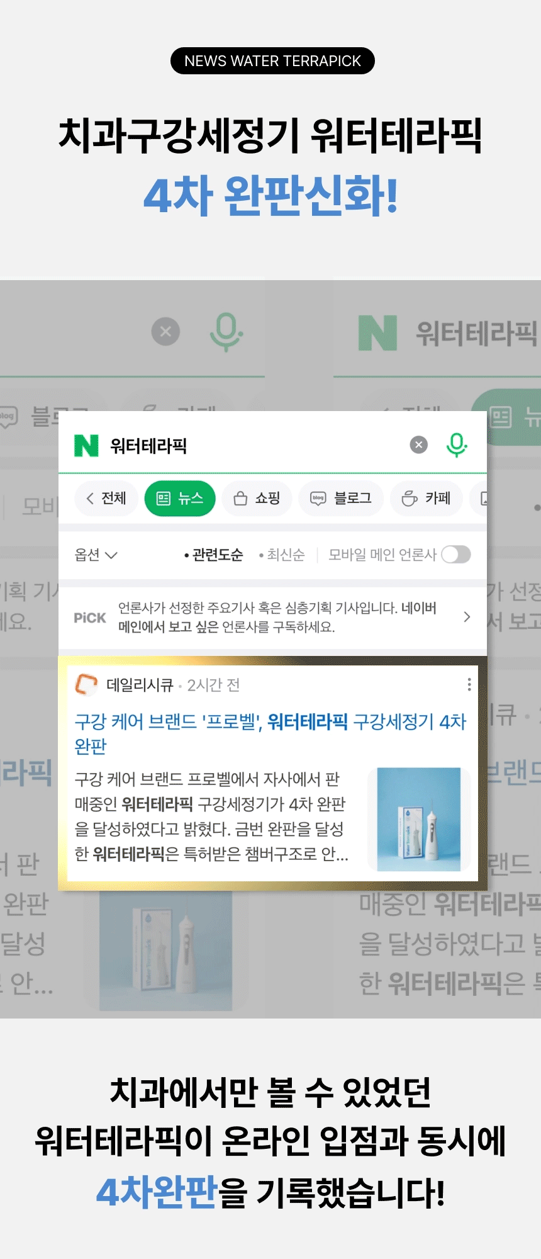Click the PiCK logo icon
The image size is (541, 1259).
[90, 618]
